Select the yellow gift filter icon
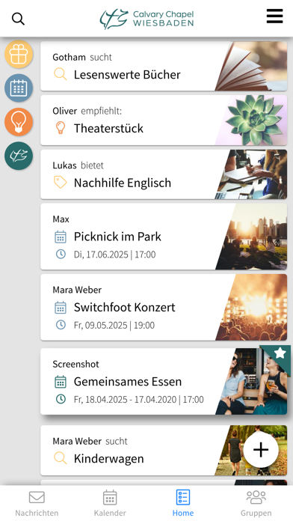This screenshot has height=521, width=293. pyautogui.click(x=19, y=54)
